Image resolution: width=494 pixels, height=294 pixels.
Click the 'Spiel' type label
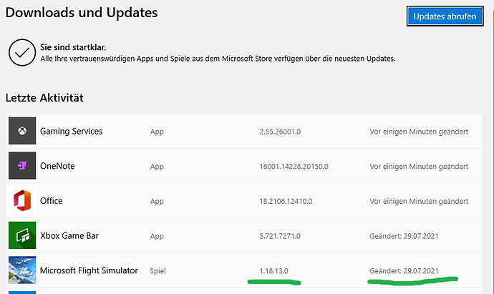(x=158, y=271)
